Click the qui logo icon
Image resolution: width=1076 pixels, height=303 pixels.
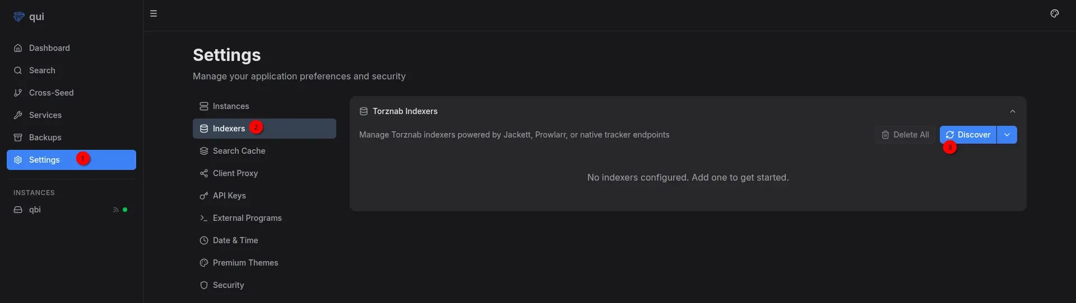pyautogui.click(x=19, y=17)
